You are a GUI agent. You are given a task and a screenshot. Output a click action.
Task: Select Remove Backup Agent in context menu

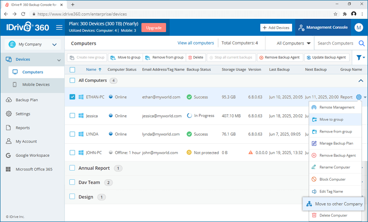(x=335, y=155)
